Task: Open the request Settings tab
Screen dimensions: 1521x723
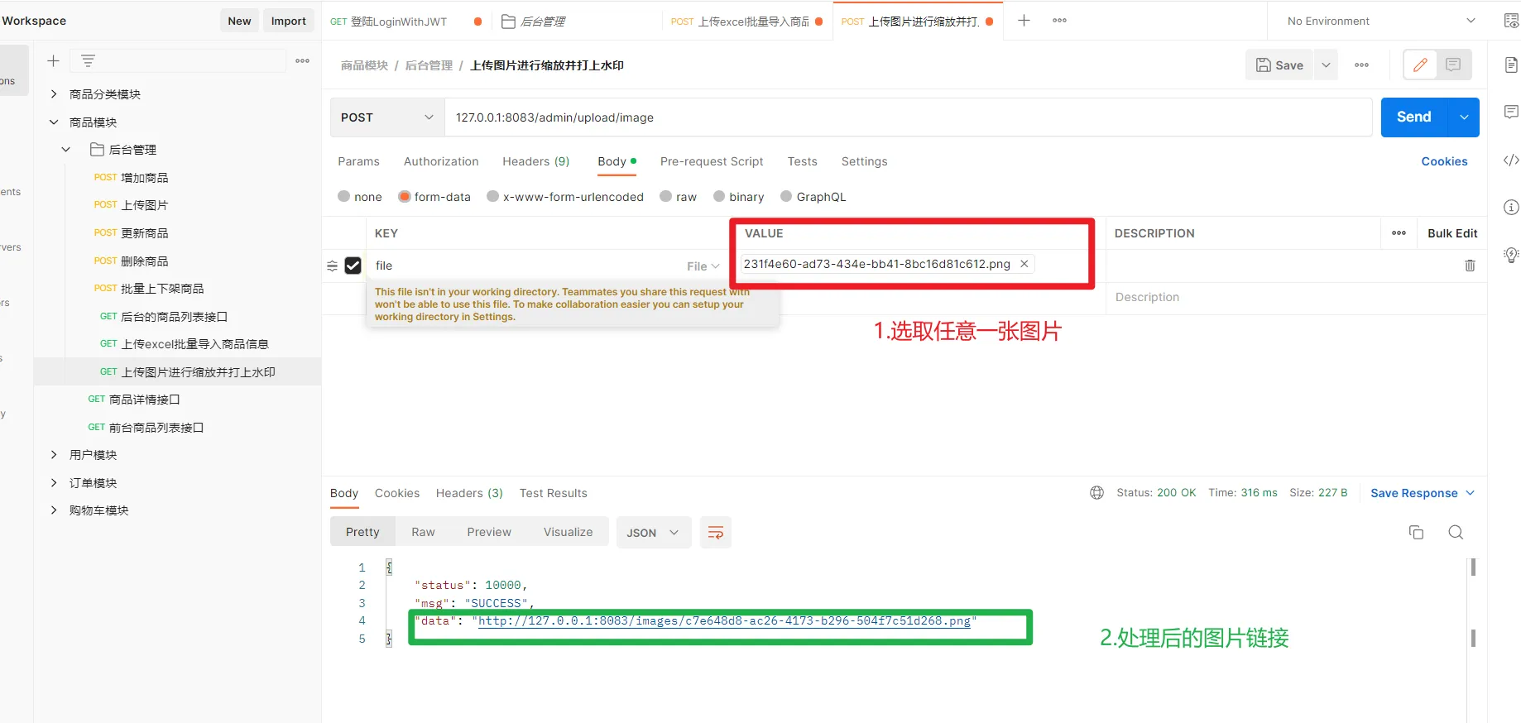Action: click(865, 161)
